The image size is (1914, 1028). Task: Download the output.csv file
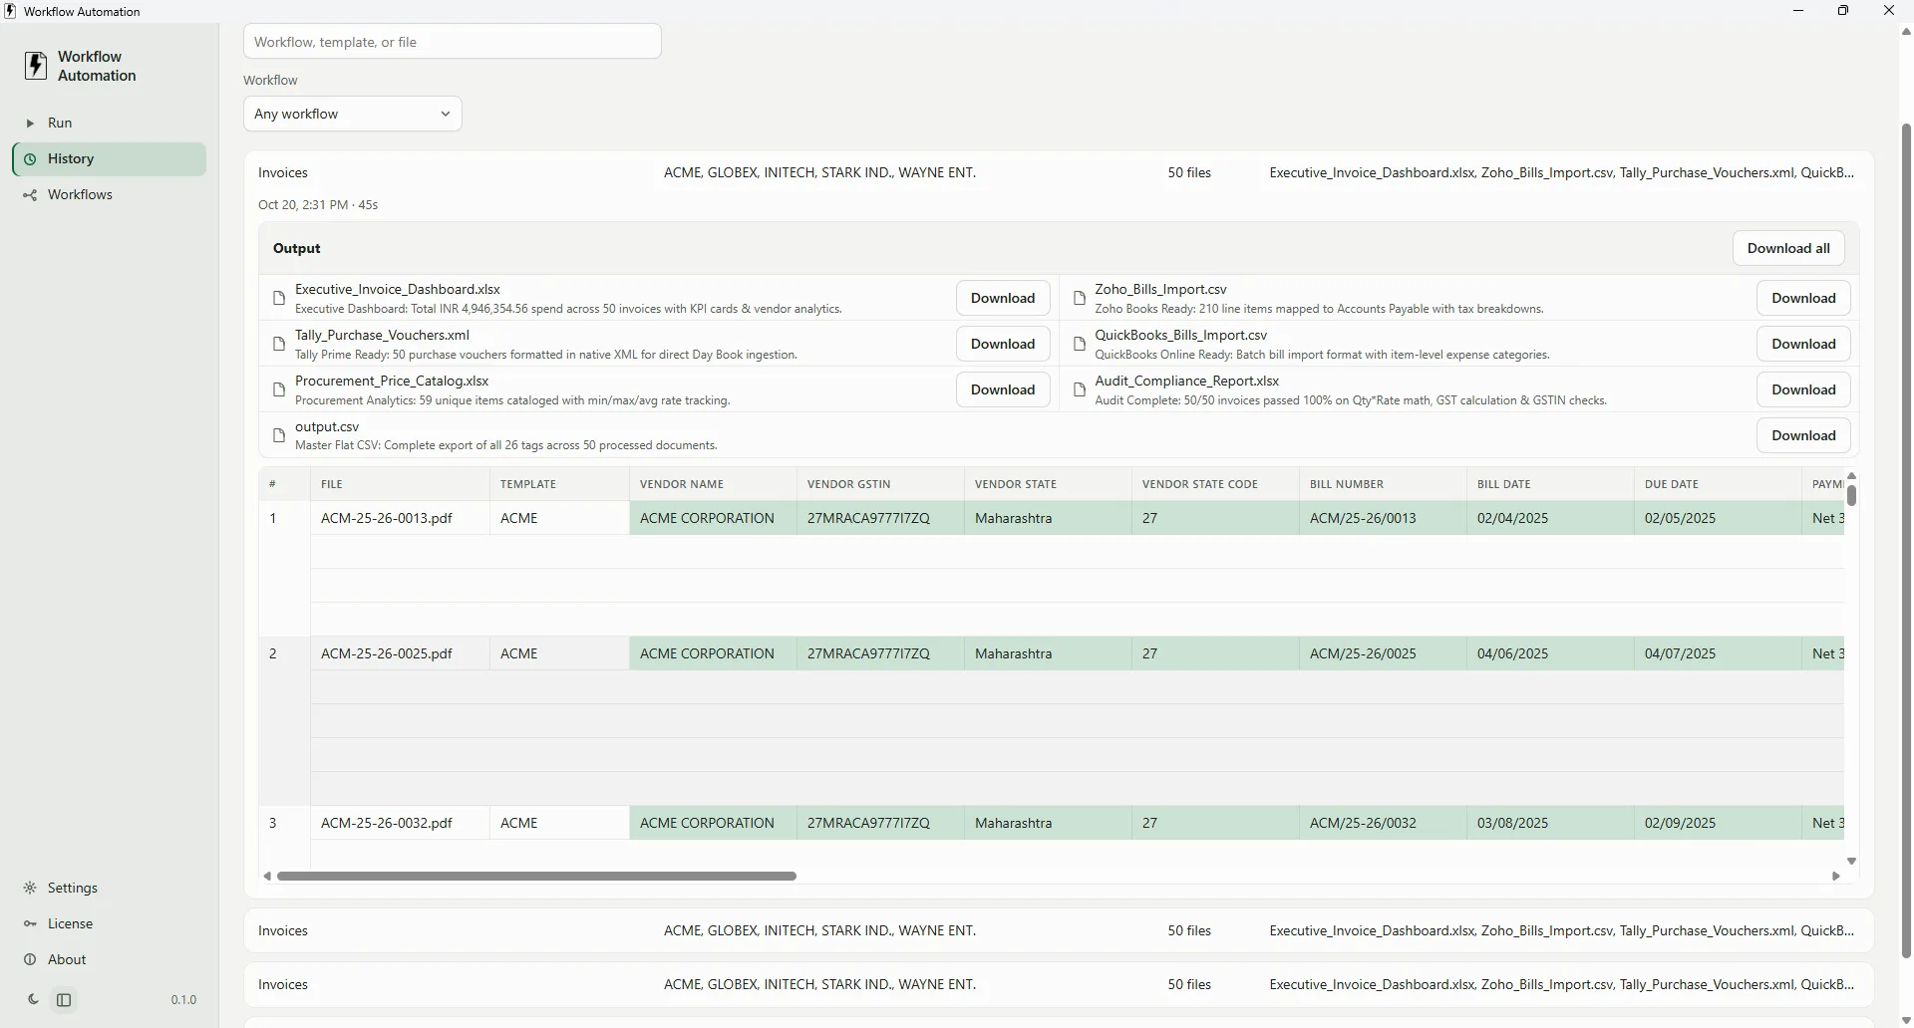[x=1803, y=435]
